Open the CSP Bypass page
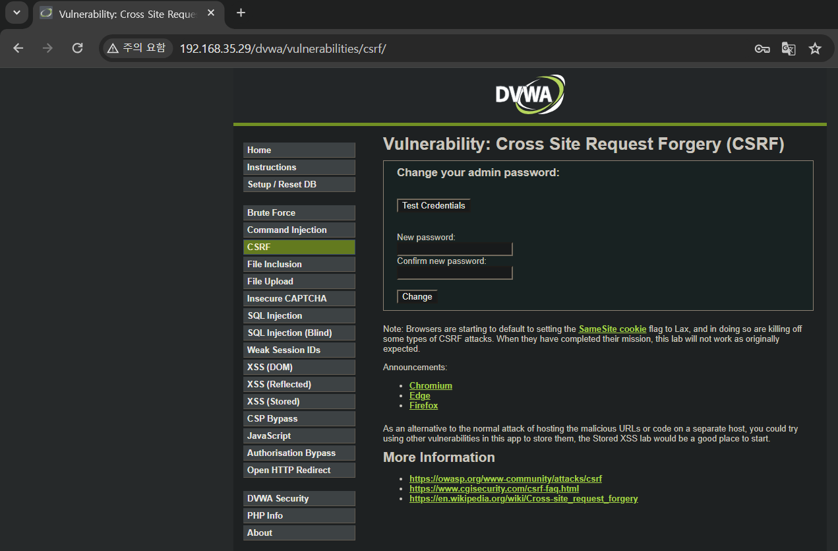838x551 pixels. click(299, 419)
